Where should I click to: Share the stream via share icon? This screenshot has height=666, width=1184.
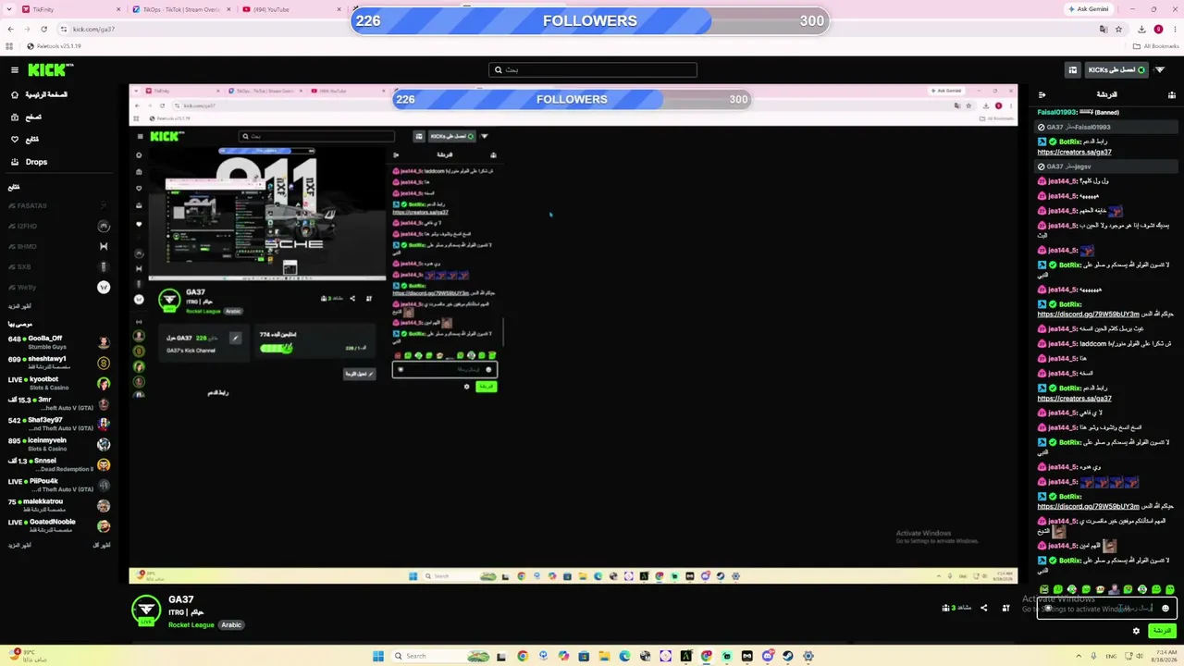[983, 608]
